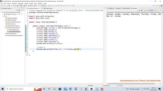Click the New Java Class toolbar icon

point(31,6)
